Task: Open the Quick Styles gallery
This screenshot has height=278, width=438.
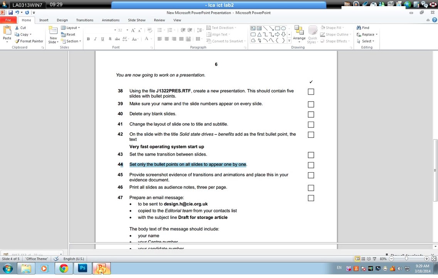Action: click(x=313, y=35)
